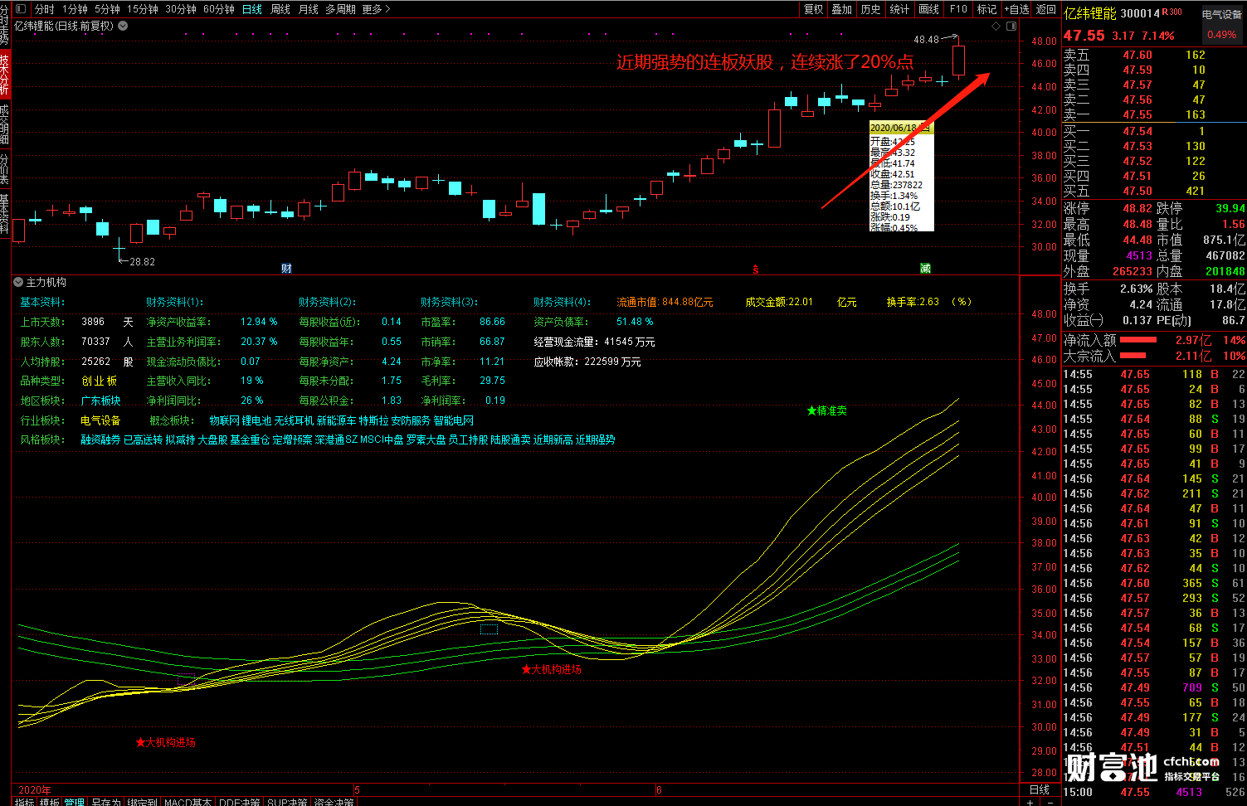Select the MACD基本 tab at bottom
Image resolution: width=1247 pixels, height=806 pixels.
tap(188, 802)
